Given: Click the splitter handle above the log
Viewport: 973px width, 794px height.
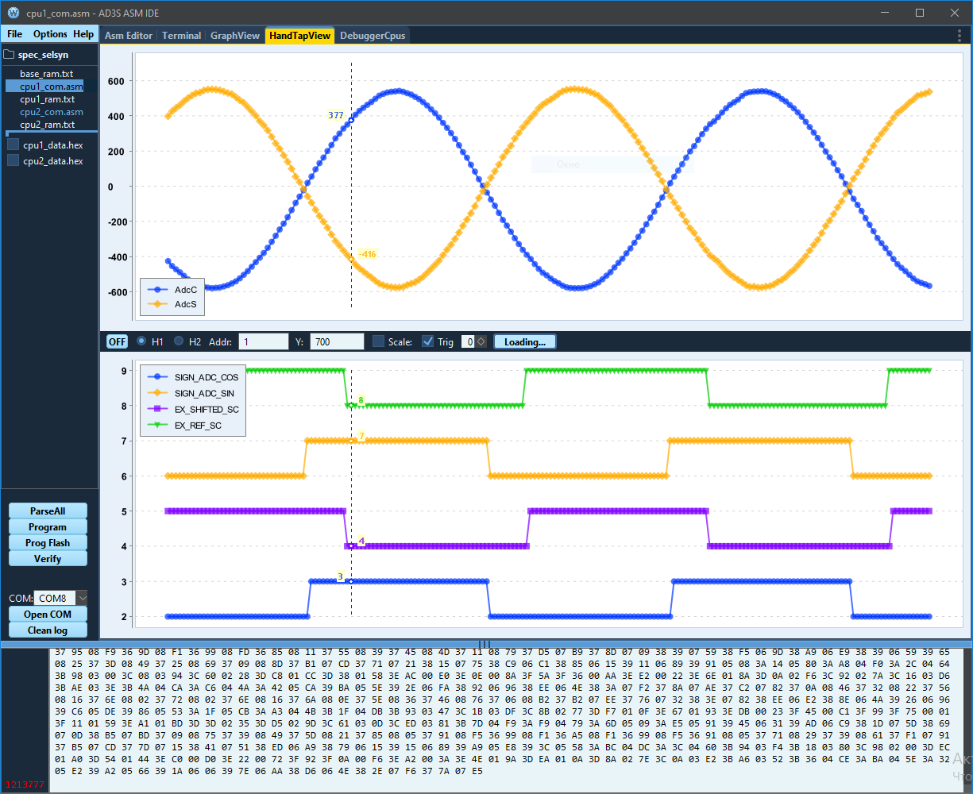Looking at the screenshot, I should 485,643.
